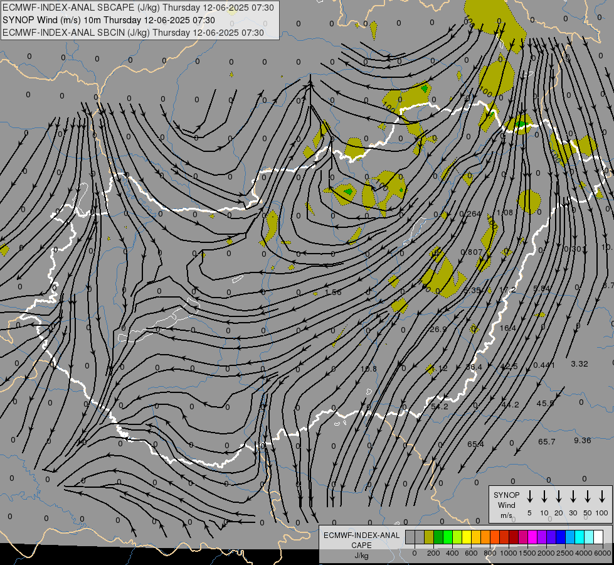Click the 0.264 value on the map
Image resolution: width=614 pixels, height=565 pixels.
(x=470, y=213)
